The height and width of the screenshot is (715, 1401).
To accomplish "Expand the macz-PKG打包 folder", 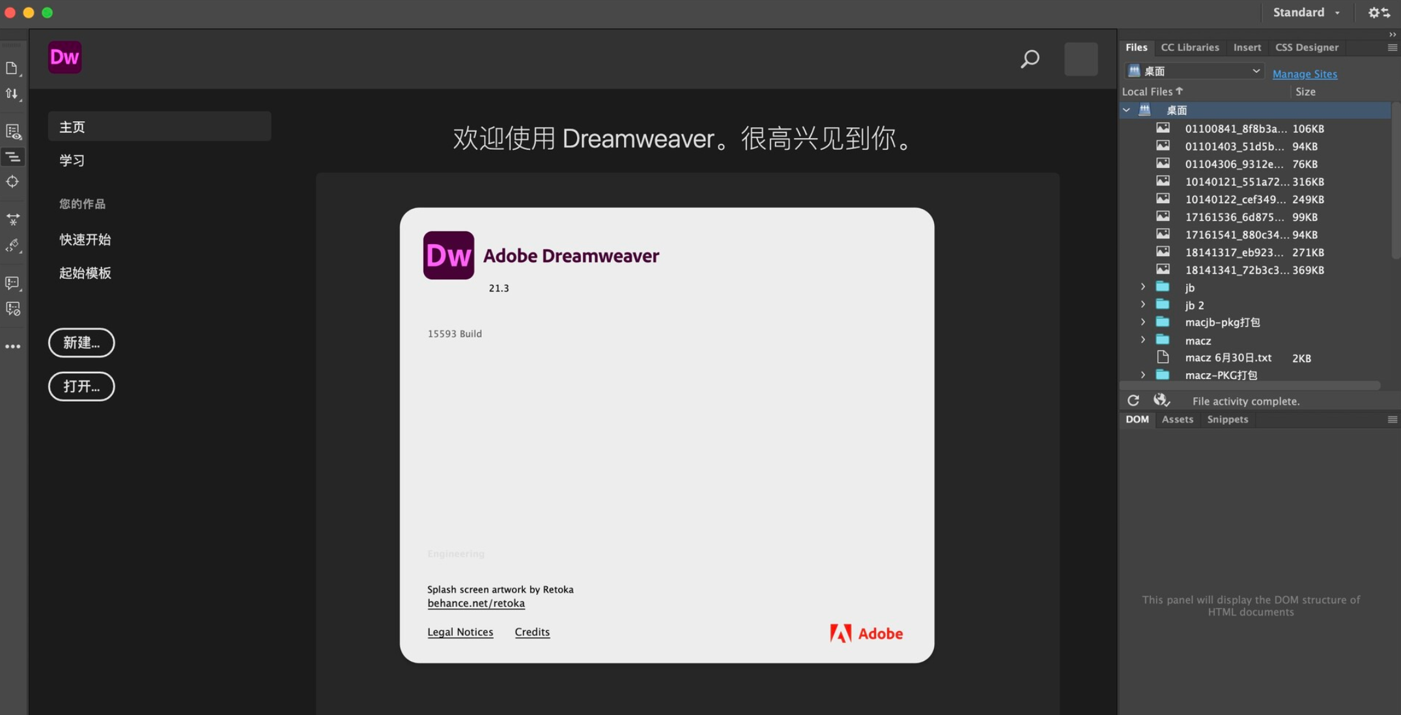I will (1142, 375).
